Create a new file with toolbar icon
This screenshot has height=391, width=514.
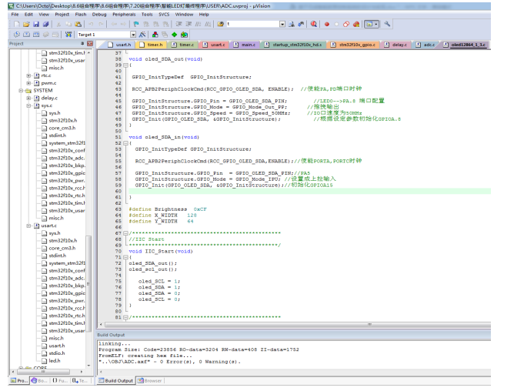(17, 24)
